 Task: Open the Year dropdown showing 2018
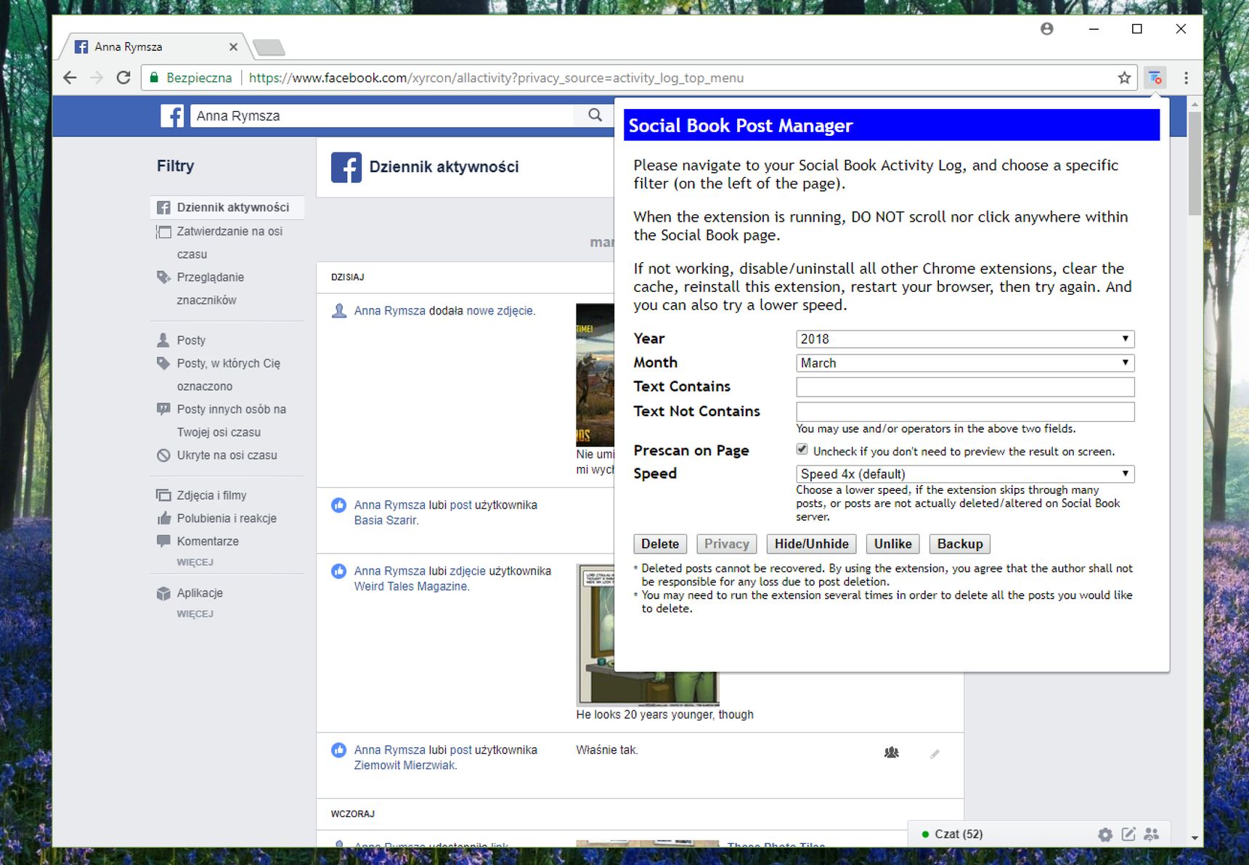[x=965, y=339]
